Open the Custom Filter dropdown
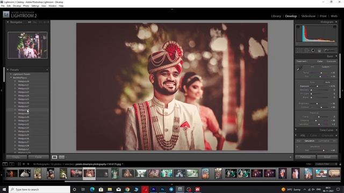The image size is (344, 193). (326, 164)
